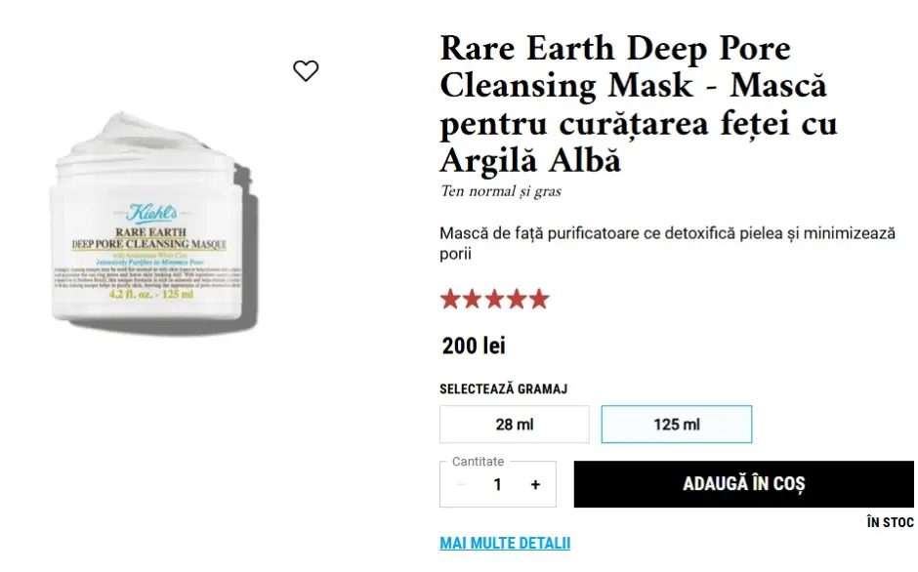Image resolution: width=918 pixels, height=572 pixels.
Task: Click the 'Ten normal și gras' subtitle
Action: 501,191
